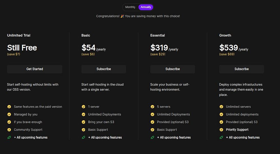
Task: Select the Annually billing option
Action: coord(146,7)
